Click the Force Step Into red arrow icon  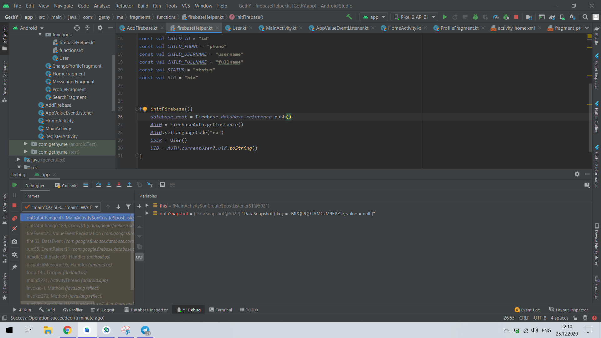pyautogui.click(x=119, y=185)
